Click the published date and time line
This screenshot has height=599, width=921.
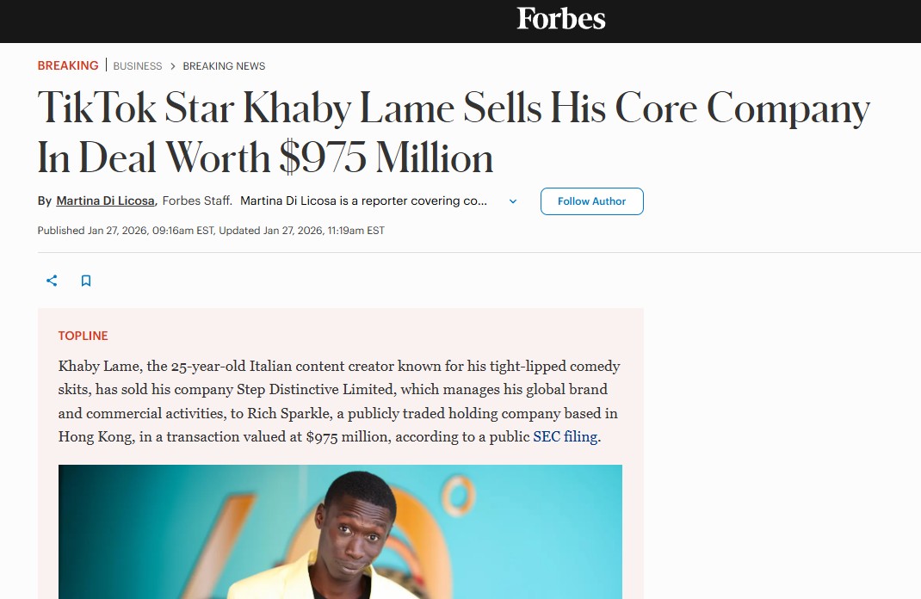[211, 231]
